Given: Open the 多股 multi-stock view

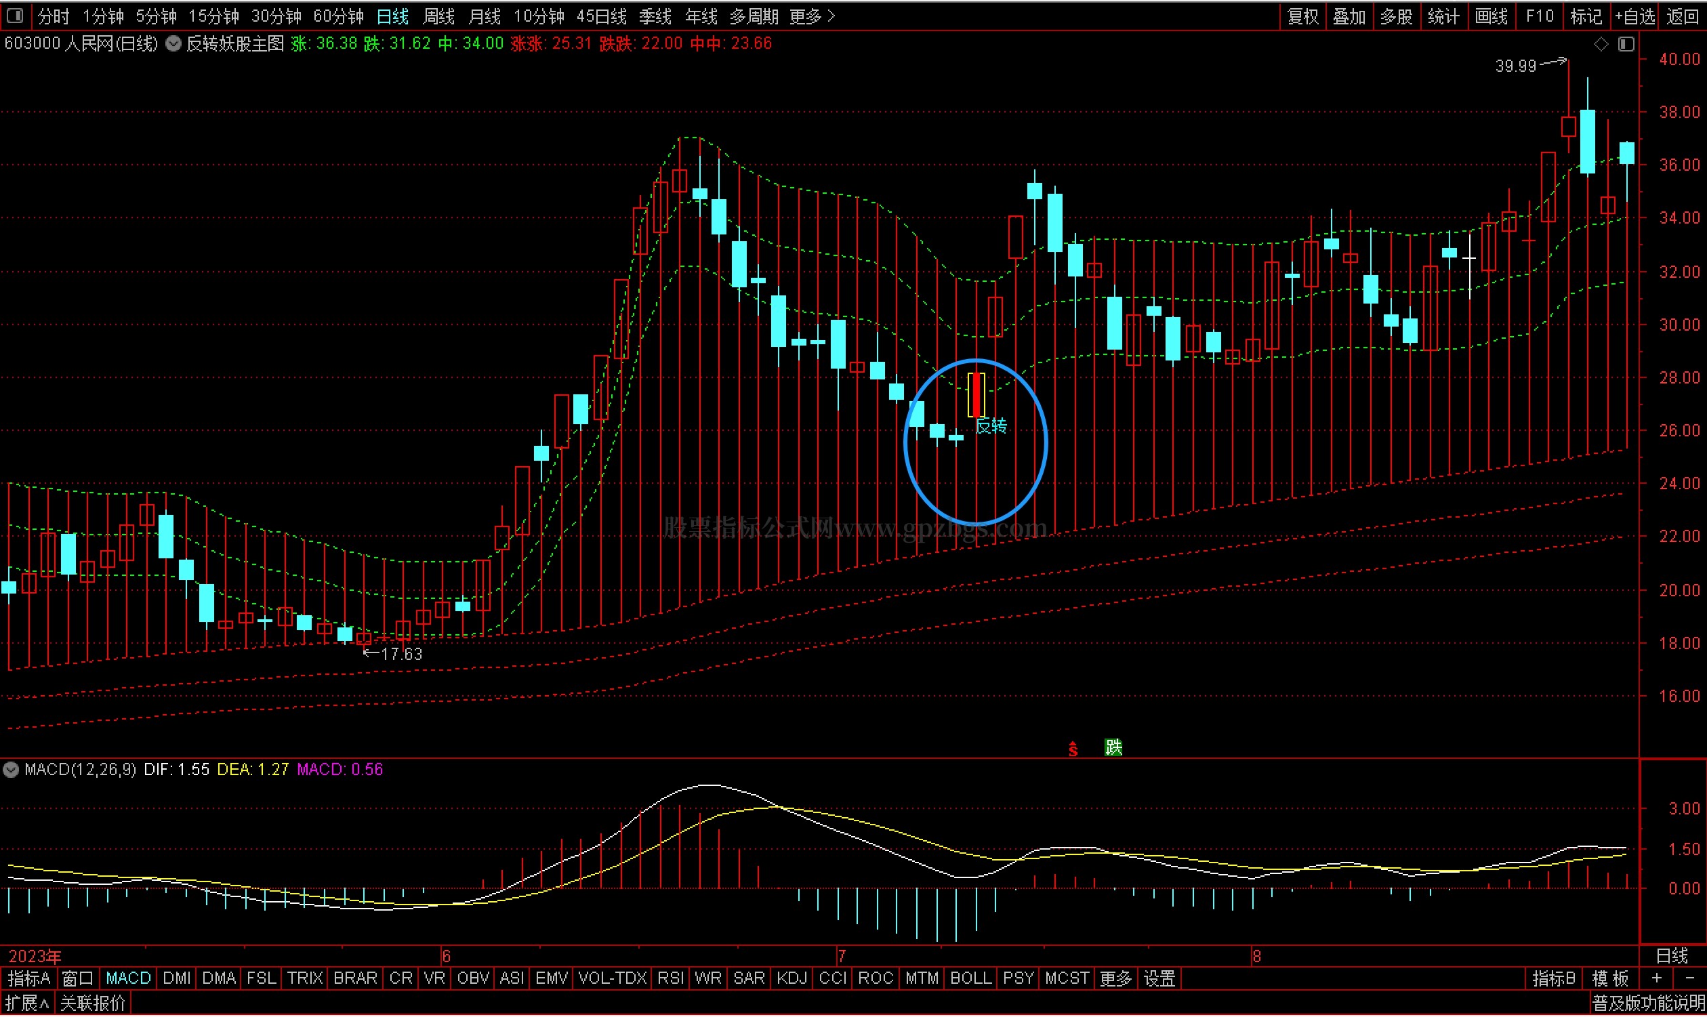Looking at the screenshot, I should pyautogui.click(x=1397, y=16).
